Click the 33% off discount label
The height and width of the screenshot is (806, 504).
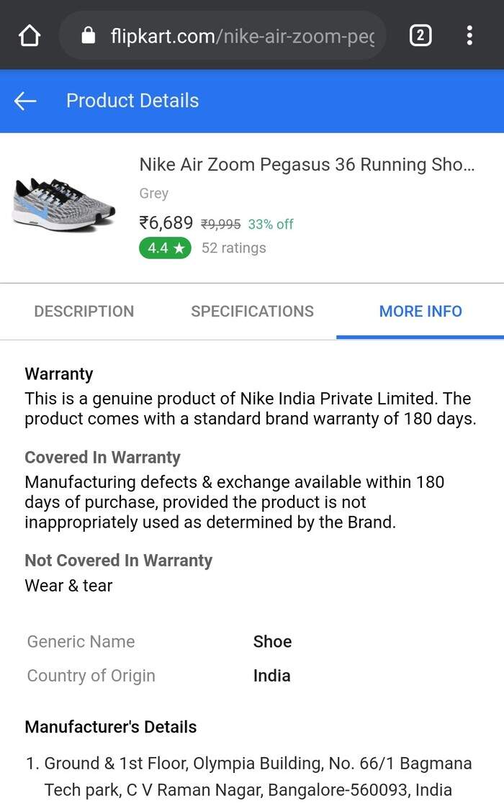tap(270, 224)
